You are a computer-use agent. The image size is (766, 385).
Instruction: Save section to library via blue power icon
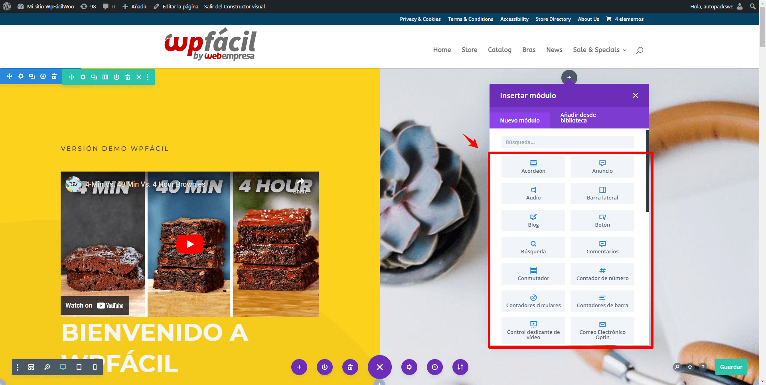(x=43, y=76)
